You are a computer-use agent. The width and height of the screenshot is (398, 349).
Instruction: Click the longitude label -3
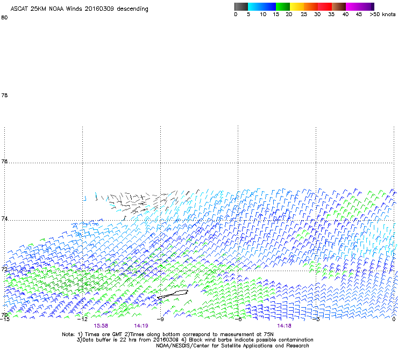tap(316, 319)
